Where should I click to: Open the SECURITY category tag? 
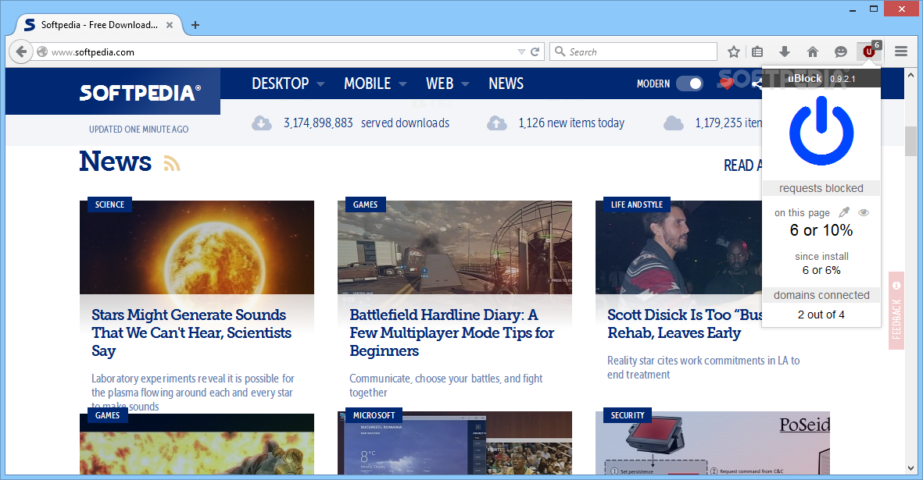coord(628,414)
